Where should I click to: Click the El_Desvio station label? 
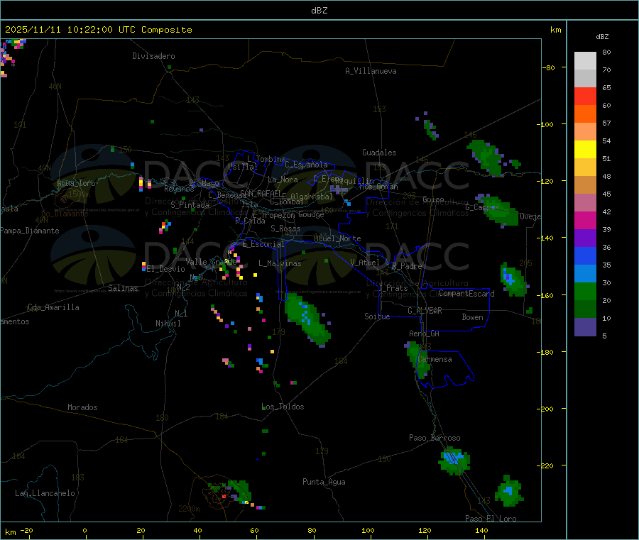(166, 269)
